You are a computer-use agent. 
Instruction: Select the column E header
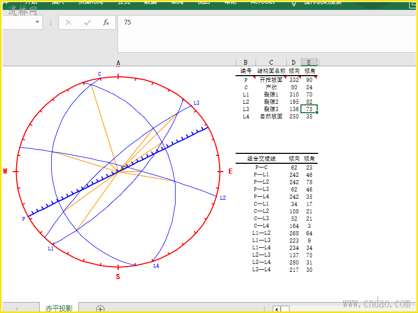pos(309,63)
